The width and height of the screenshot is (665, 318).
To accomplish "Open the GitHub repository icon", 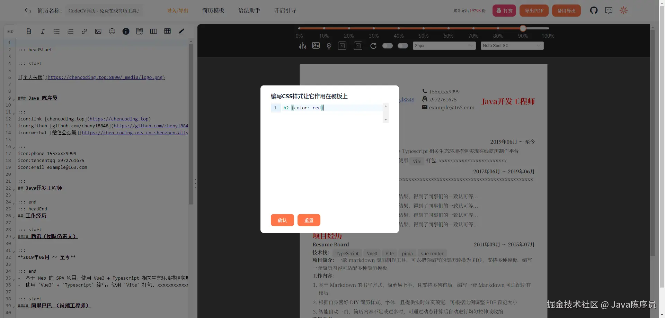I will coord(594,10).
